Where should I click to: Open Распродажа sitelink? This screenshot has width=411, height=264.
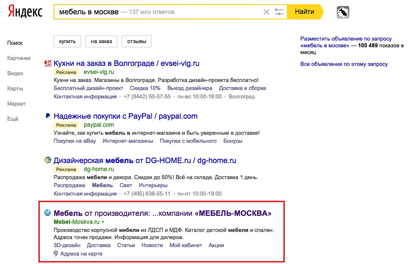point(69,185)
